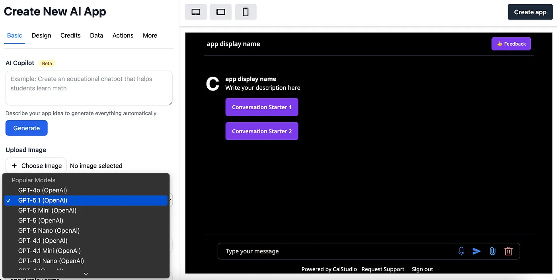Image resolution: width=557 pixels, height=280 pixels.
Task: Open the Basic tab
Action: pos(15,35)
